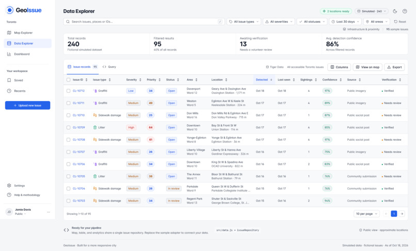
Task: Check the row CL-10712 checkbox
Action: click(x=68, y=91)
